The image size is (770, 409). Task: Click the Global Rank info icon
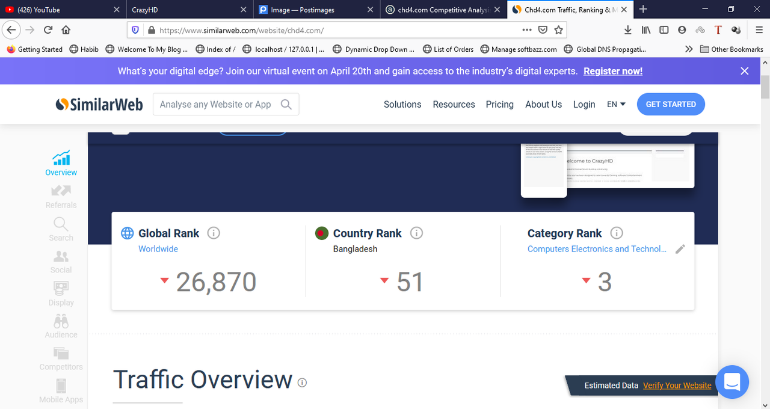coord(214,233)
